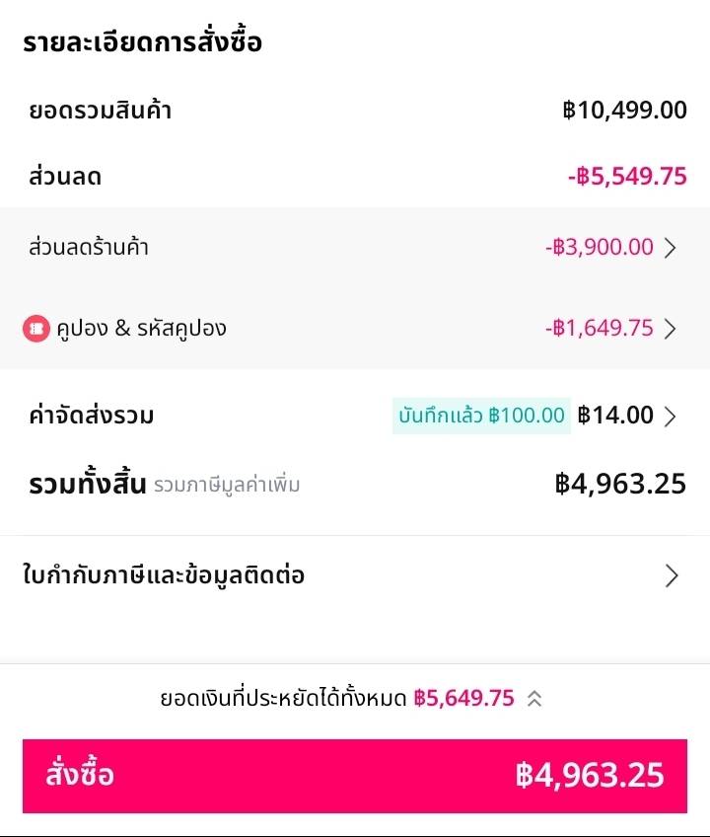The image size is (710, 837).
Task: Click the ยอดรวมสินค้า merchandise subtotal label
Action: (x=101, y=110)
